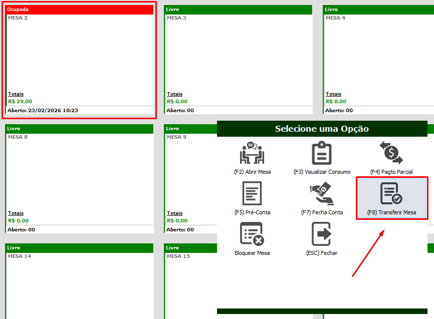Click the Abrir Mesa (F2) icon
The image size is (434, 319).
(x=252, y=154)
